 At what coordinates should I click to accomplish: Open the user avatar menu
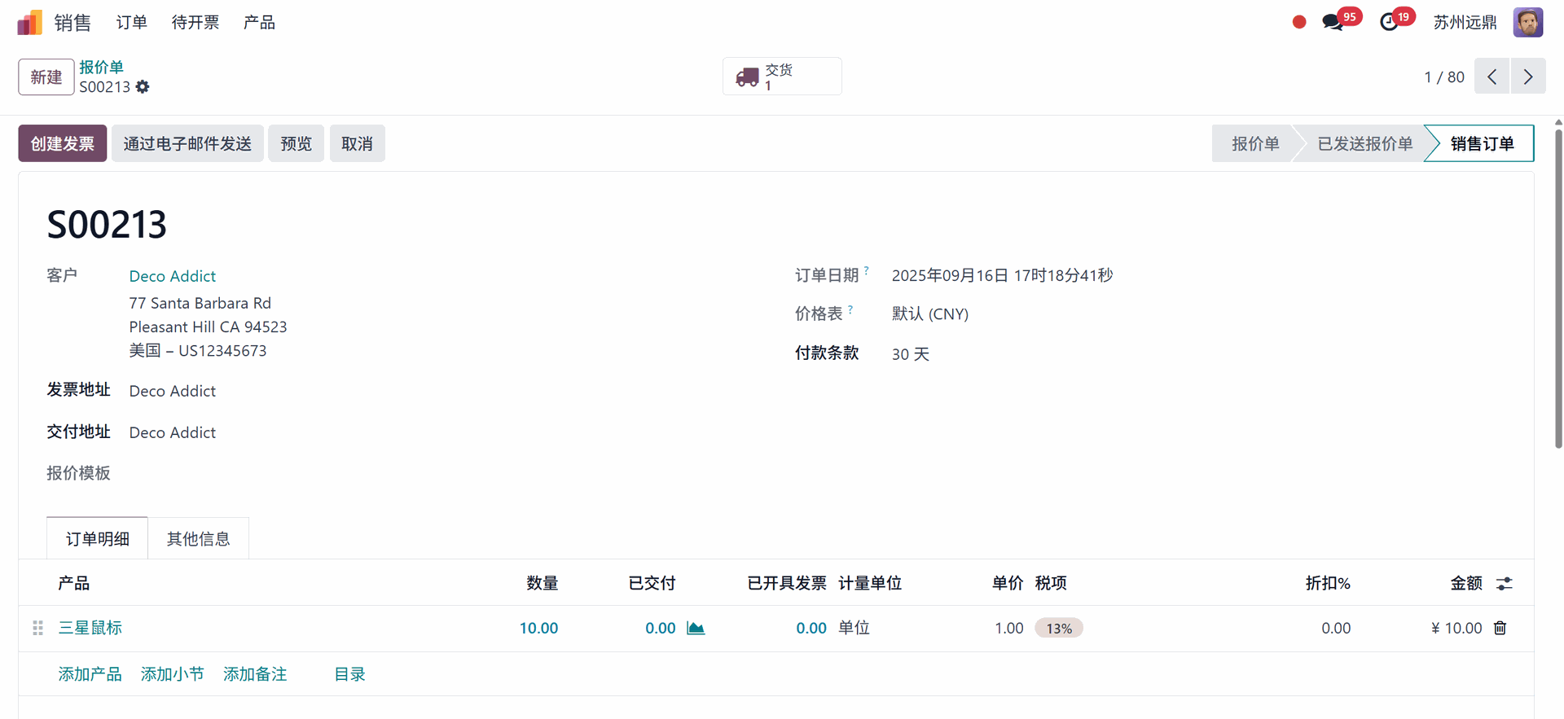point(1527,23)
